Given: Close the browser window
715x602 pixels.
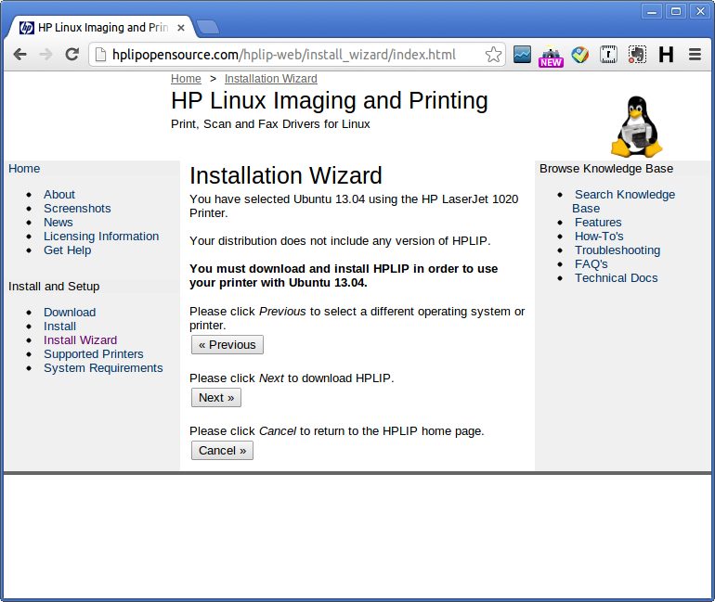Looking at the screenshot, I should [x=700, y=11].
